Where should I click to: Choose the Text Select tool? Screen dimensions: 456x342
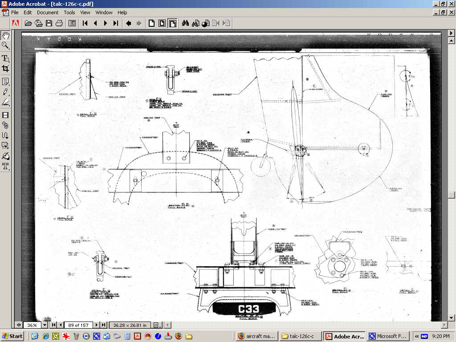(x=6, y=58)
